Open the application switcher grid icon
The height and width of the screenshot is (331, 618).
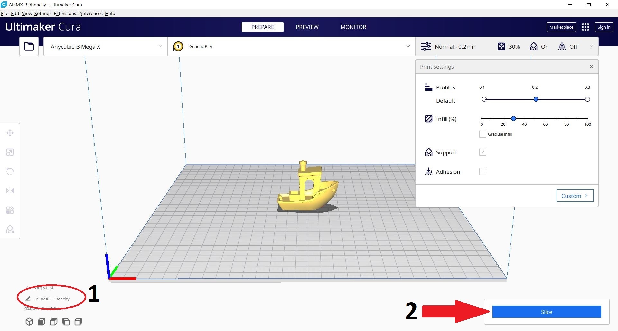pyautogui.click(x=585, y=27)
